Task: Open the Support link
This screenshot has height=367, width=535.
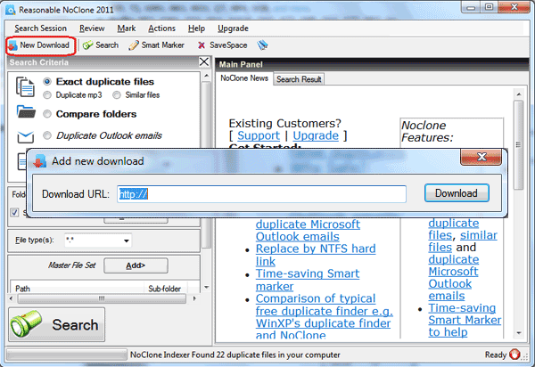Action: (x=259, y=135)
